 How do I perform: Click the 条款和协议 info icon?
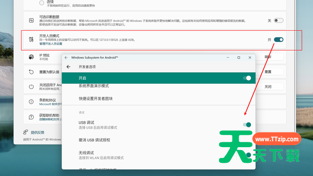click(31, 102)
